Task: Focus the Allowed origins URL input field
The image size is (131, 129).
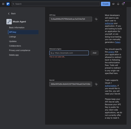Action: (69, 53)
